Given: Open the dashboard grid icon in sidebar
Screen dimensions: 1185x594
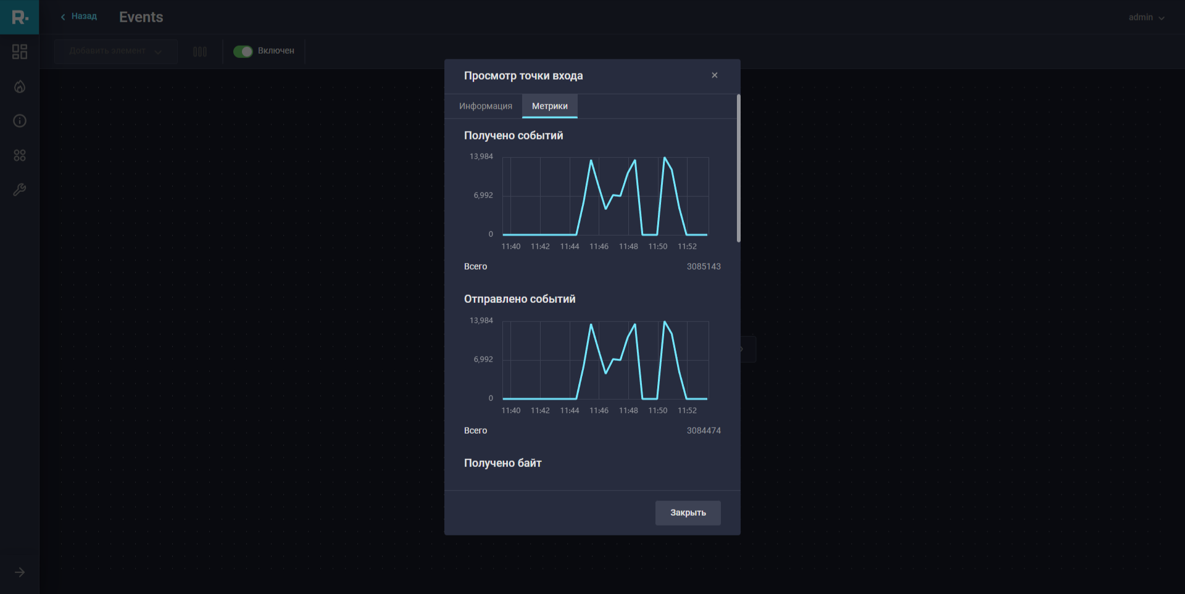Looking at the screenshot, I should point(20,52).
